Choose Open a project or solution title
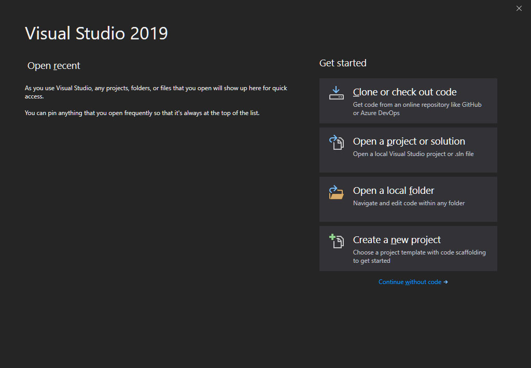 (409, 141)
